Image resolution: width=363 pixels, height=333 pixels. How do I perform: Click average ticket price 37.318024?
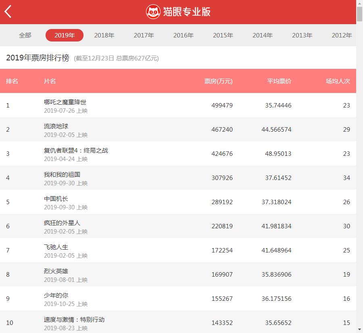pos(276,202)
